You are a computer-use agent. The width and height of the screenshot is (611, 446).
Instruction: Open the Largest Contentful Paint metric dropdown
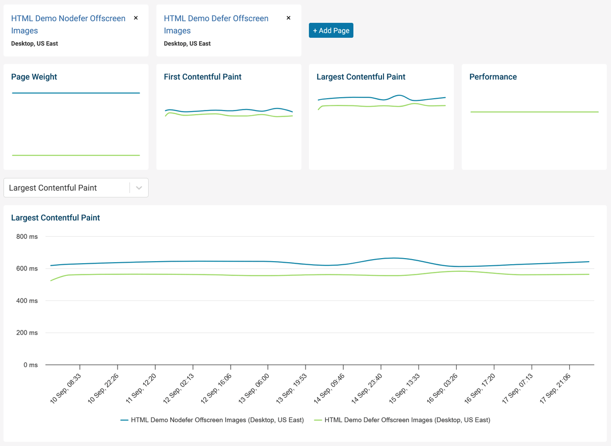tap(76, 188)
